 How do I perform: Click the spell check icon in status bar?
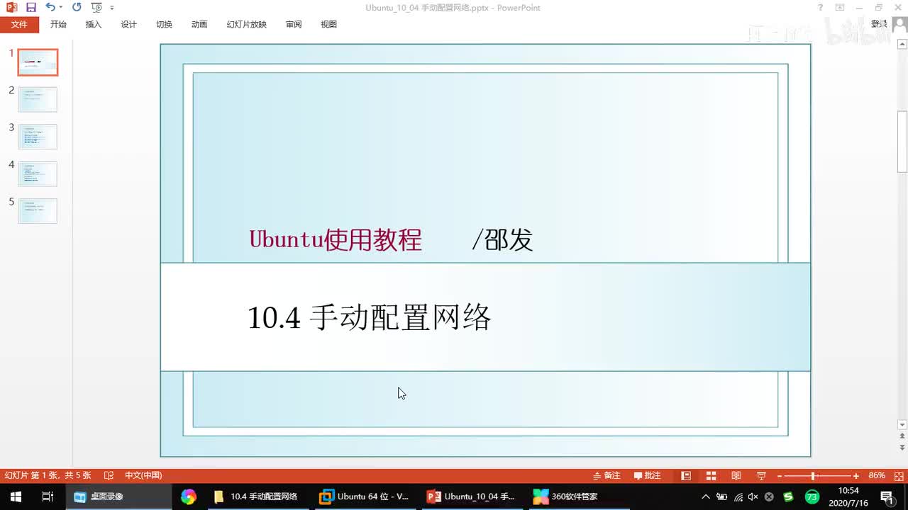109,475
